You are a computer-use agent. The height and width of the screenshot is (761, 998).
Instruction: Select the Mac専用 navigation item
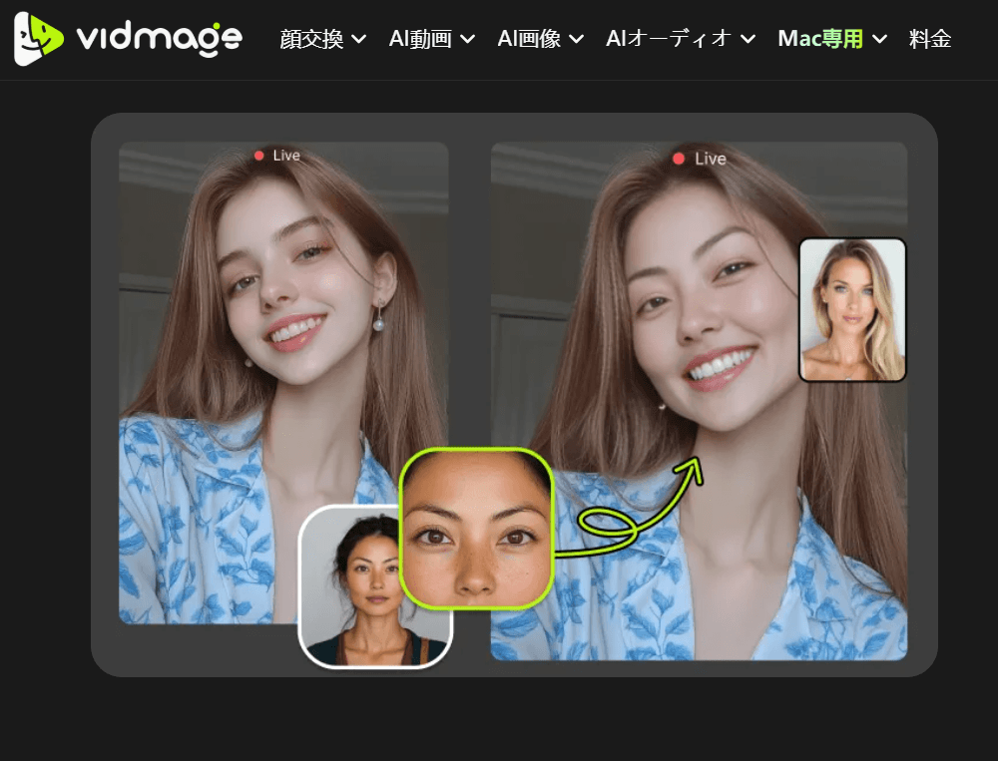(x=820, y=39)
